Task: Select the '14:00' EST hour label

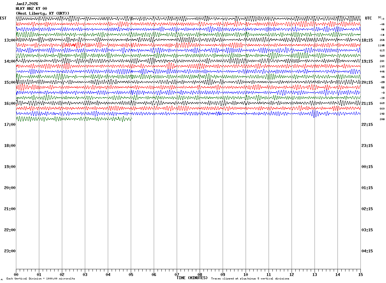Action: pyautogui.click(x=10, y=61)
